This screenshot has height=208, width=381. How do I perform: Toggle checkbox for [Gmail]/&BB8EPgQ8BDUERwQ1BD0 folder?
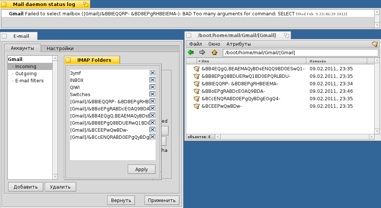pyautogui.click(x=152, y=122)
